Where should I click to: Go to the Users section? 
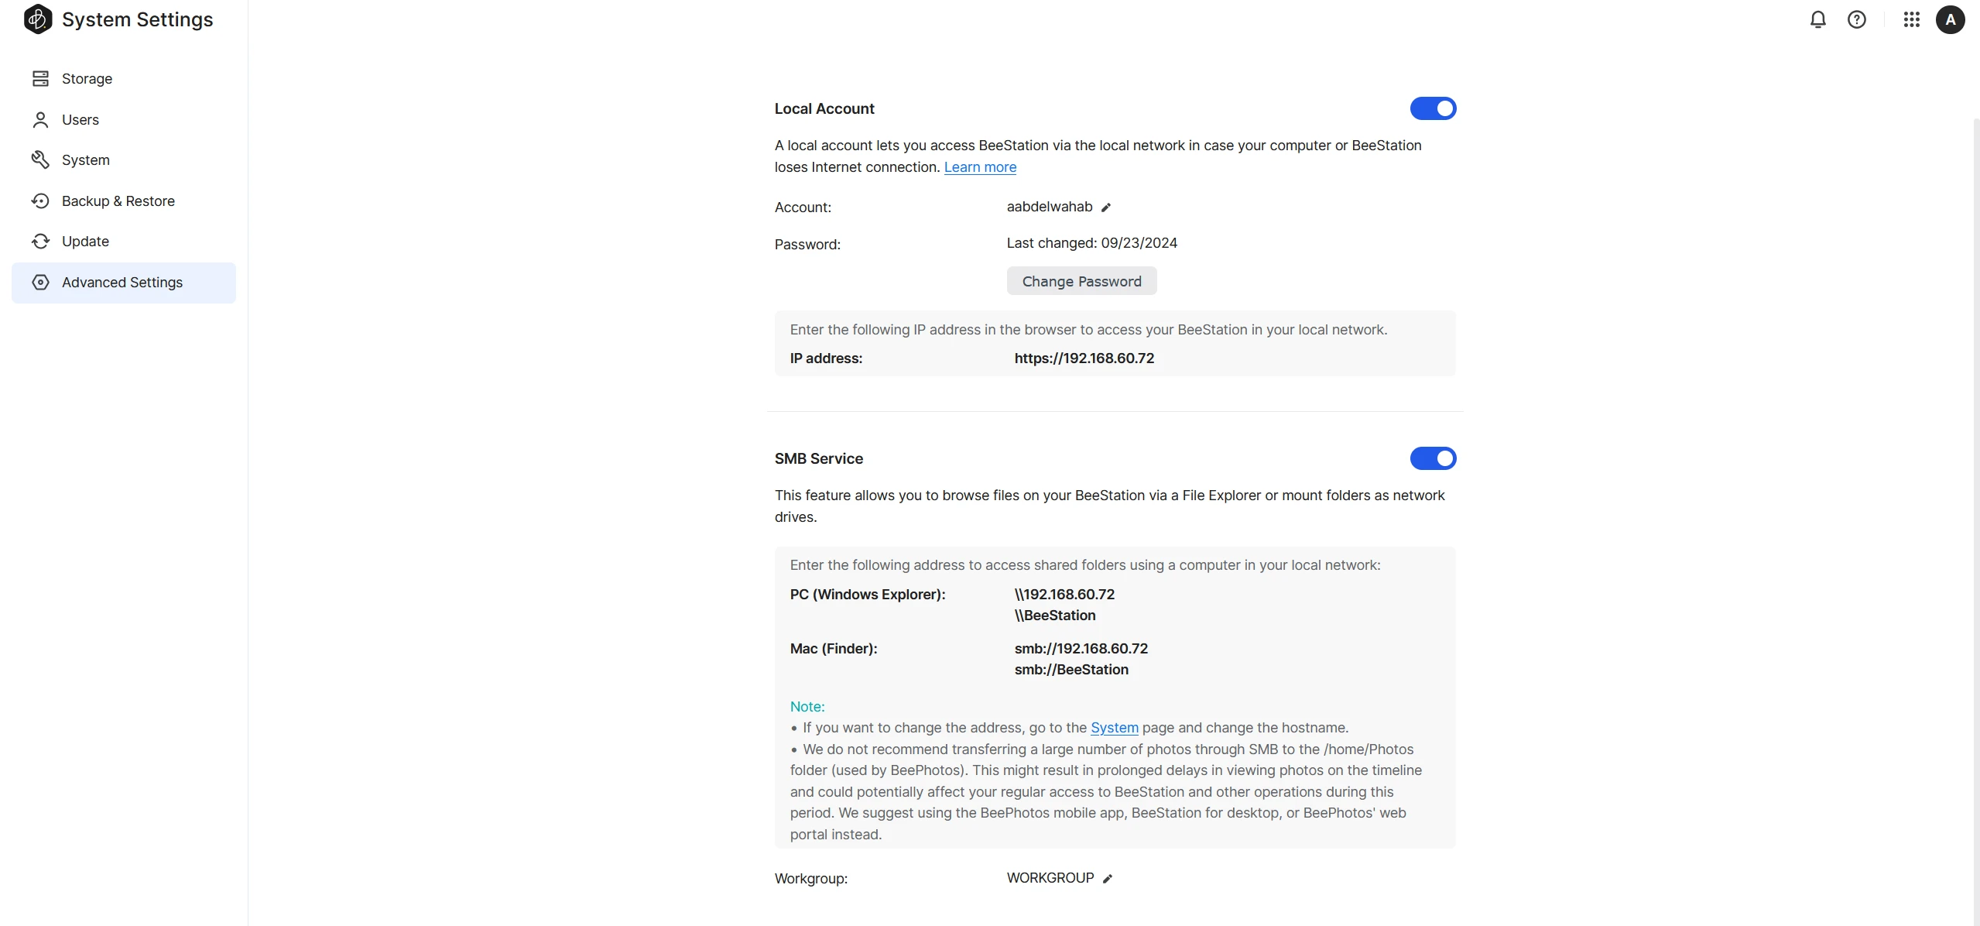click(x=81, y=120)
